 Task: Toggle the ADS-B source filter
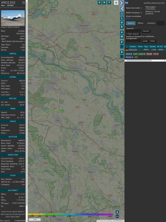[x=129, y=54]
